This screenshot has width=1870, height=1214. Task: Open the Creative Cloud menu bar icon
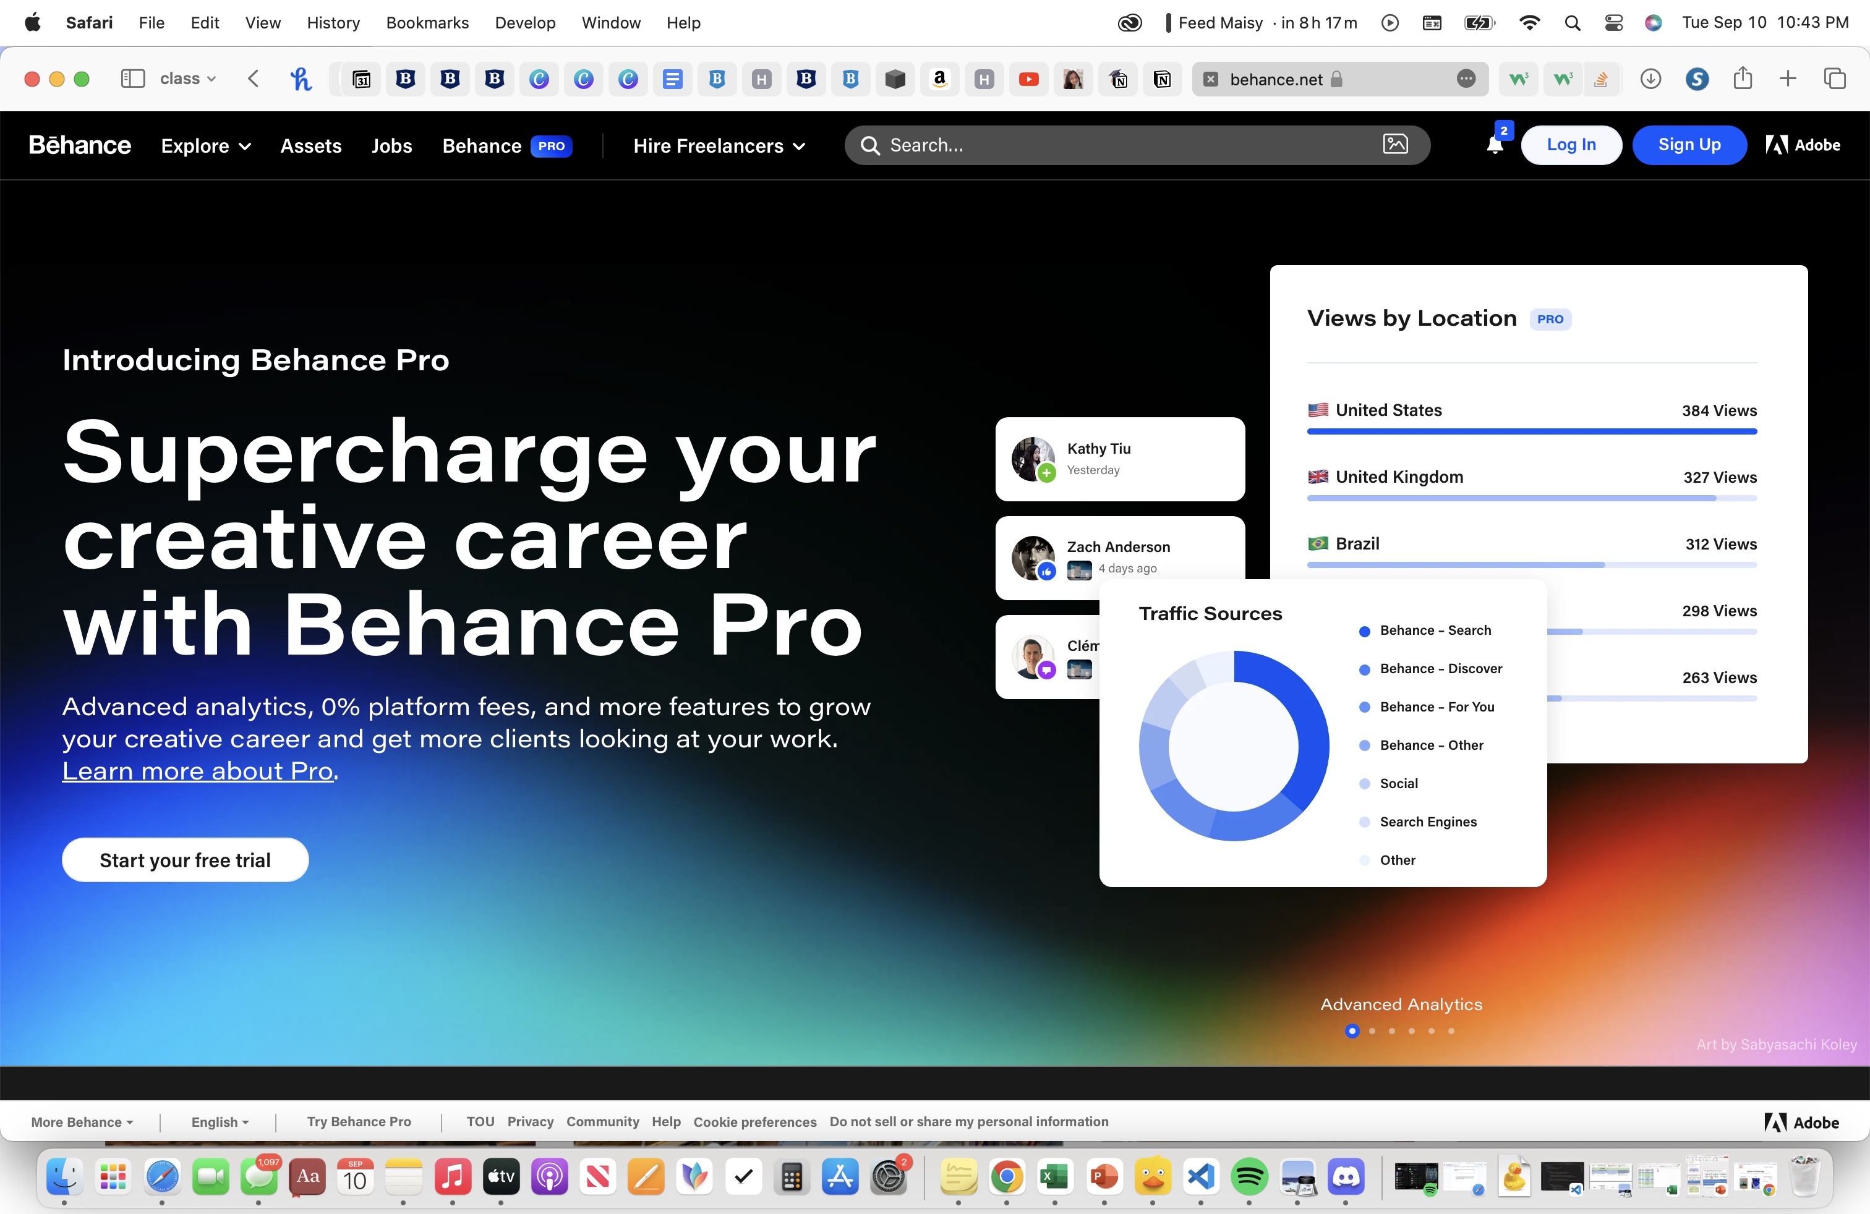1130,23
